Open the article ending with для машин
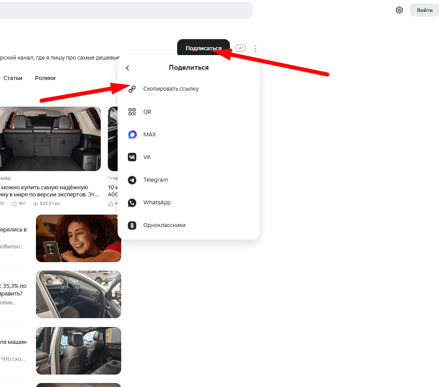 tap(13, 342)
